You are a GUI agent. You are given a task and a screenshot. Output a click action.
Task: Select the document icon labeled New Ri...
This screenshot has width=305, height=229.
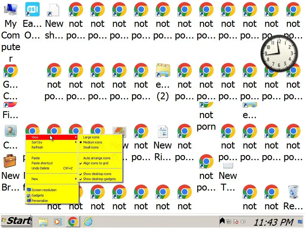pos(163,131)
